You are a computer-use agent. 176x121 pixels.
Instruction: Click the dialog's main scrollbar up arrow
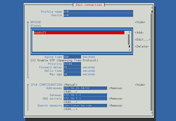point(151,8)
